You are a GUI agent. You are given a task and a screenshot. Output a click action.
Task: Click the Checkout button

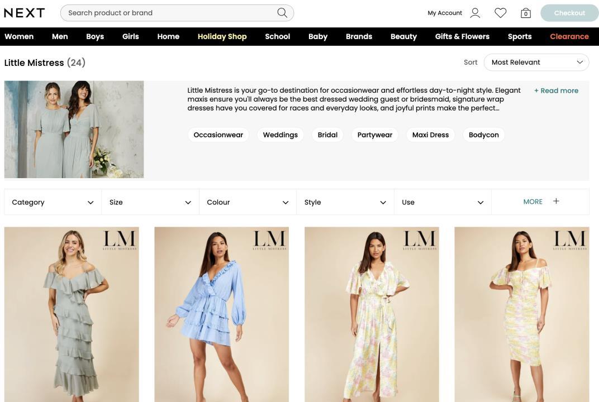click(569, 13)
